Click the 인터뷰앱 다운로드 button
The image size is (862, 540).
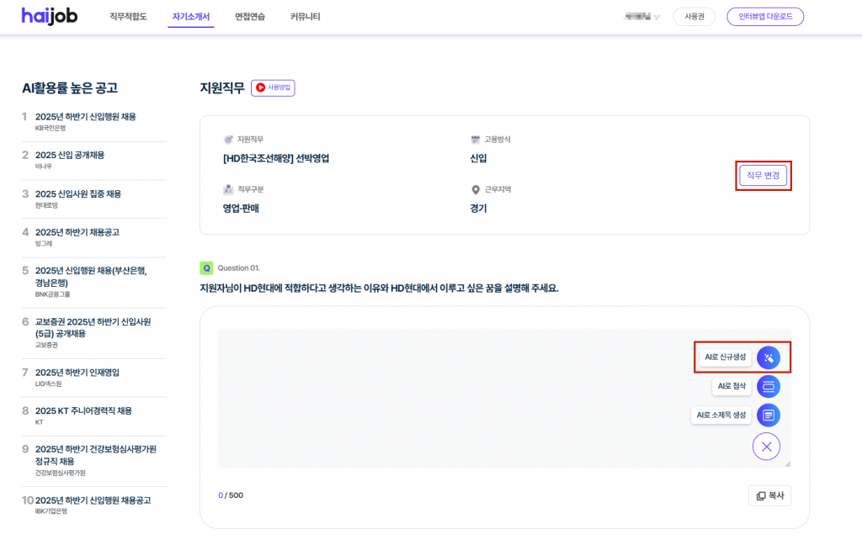[765, 17]
